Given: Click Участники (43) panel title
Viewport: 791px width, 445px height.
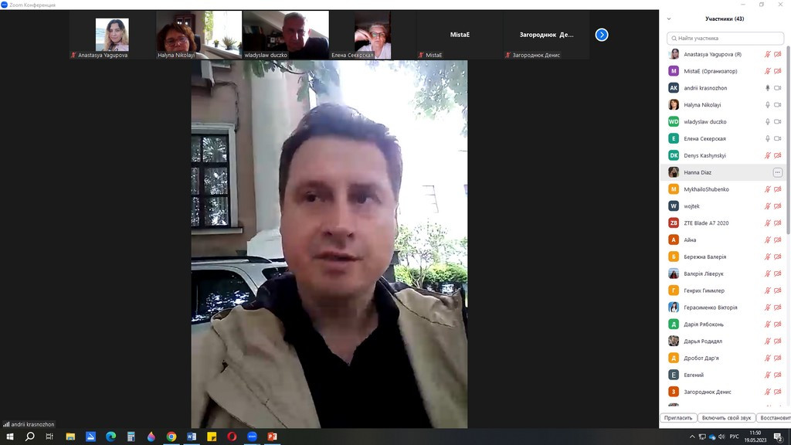Looking at the screenshot, I should pos(725,19).
